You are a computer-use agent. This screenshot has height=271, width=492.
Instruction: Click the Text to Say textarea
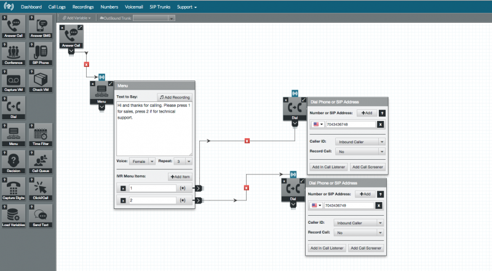pos(154,128)
